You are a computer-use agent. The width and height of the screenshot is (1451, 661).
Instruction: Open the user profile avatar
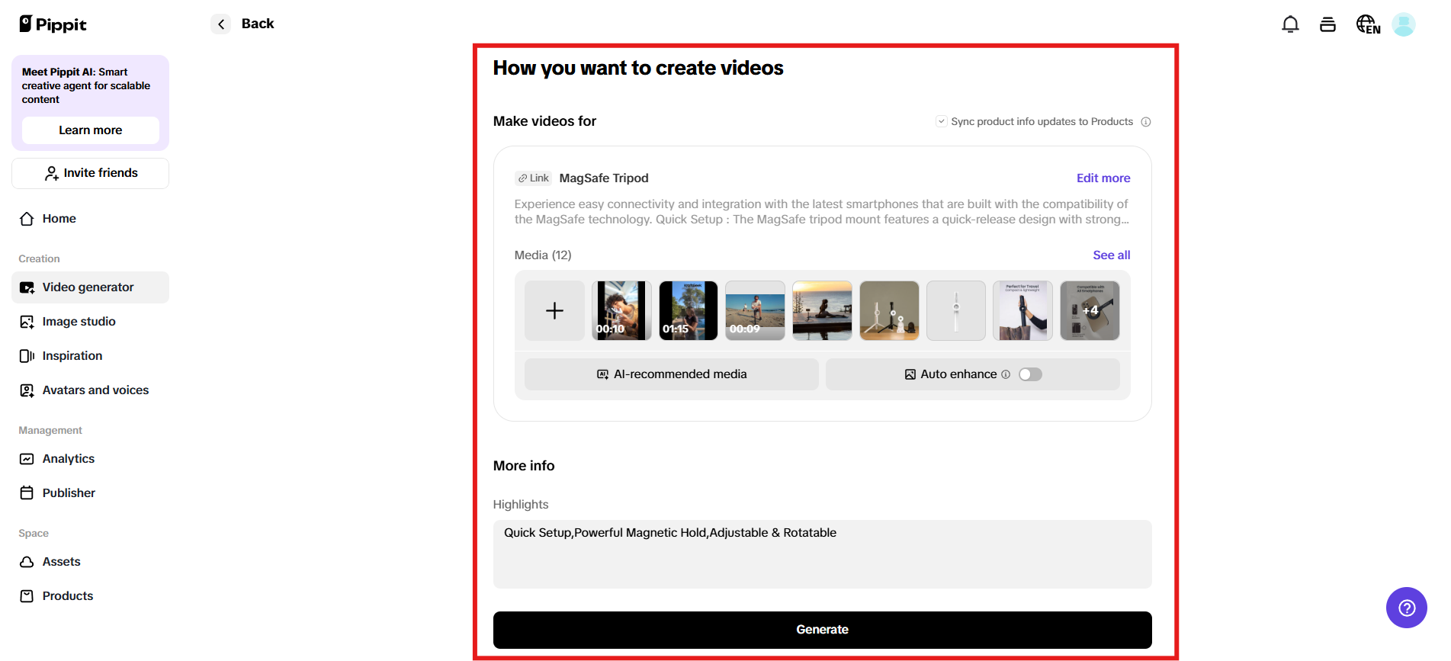coord(1404,24)
